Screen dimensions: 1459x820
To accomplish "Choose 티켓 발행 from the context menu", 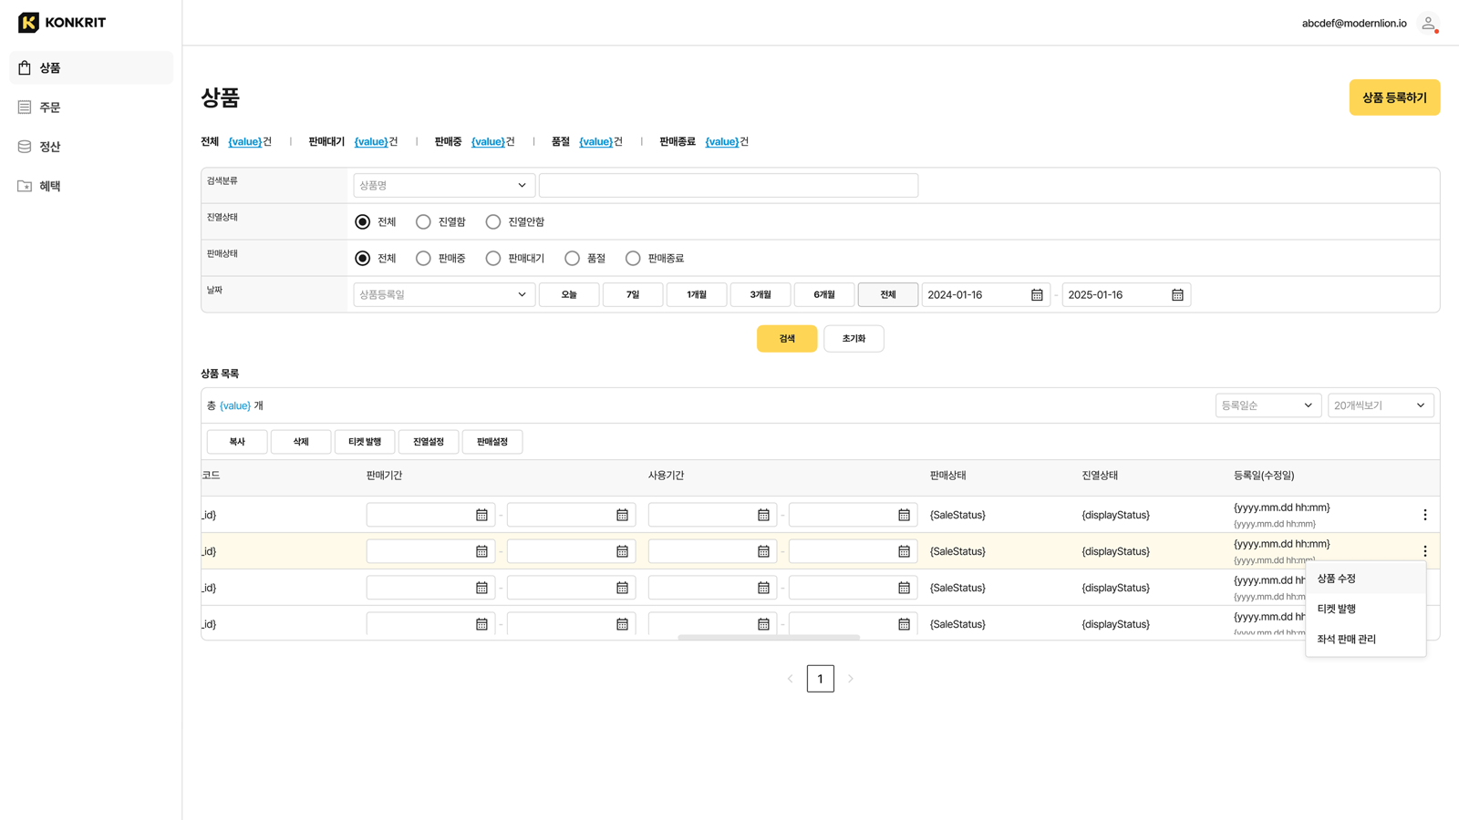I will [x=1365, y=609].
